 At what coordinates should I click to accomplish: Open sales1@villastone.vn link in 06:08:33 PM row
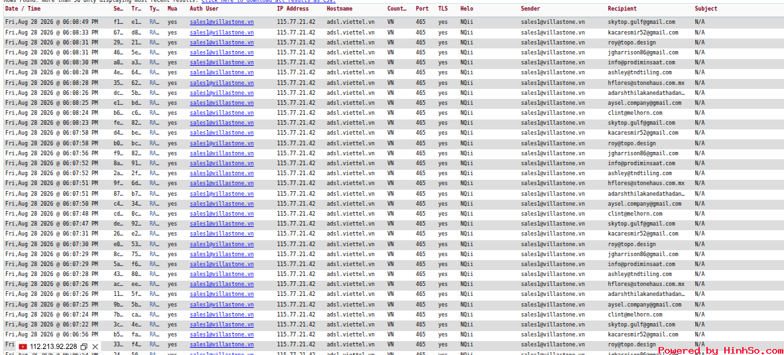tap(222, 32)
